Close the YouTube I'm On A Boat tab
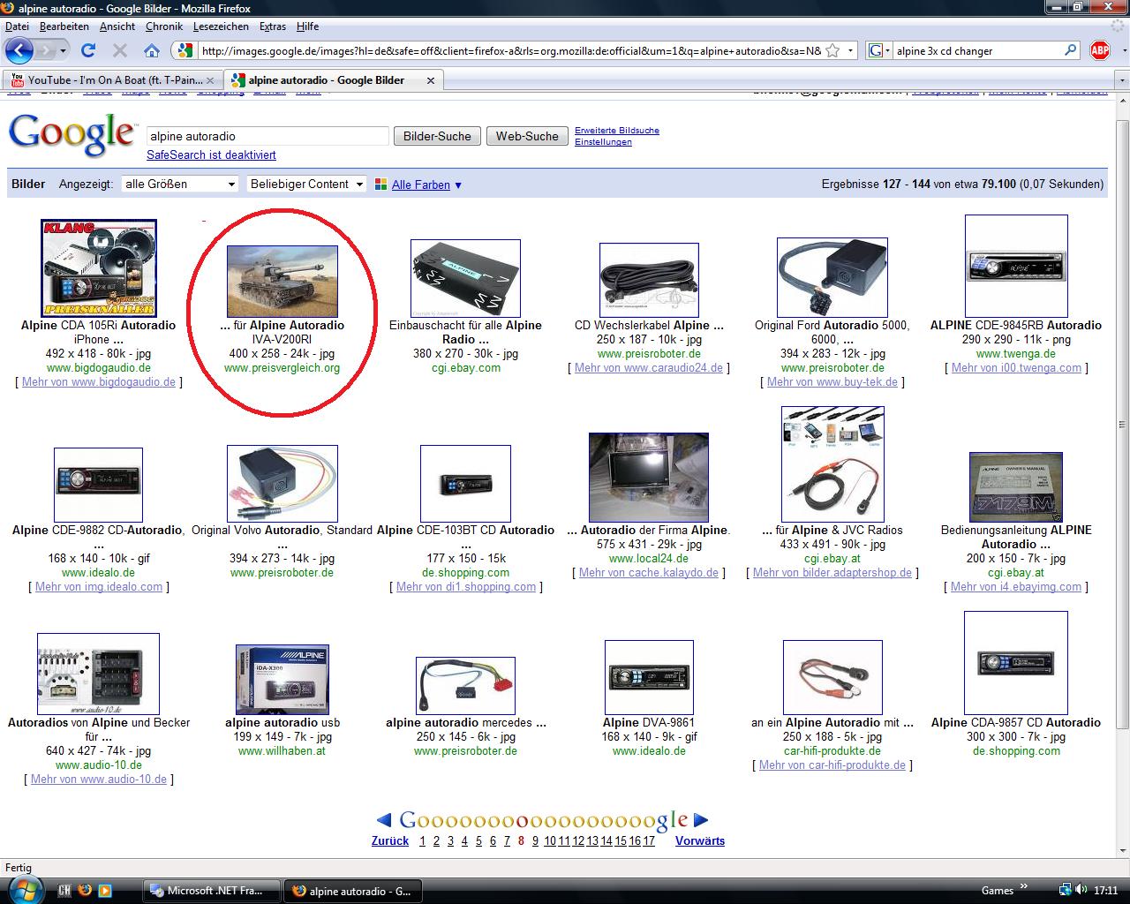Screen dimensions: 1130x904 click(x=210, y=80)
